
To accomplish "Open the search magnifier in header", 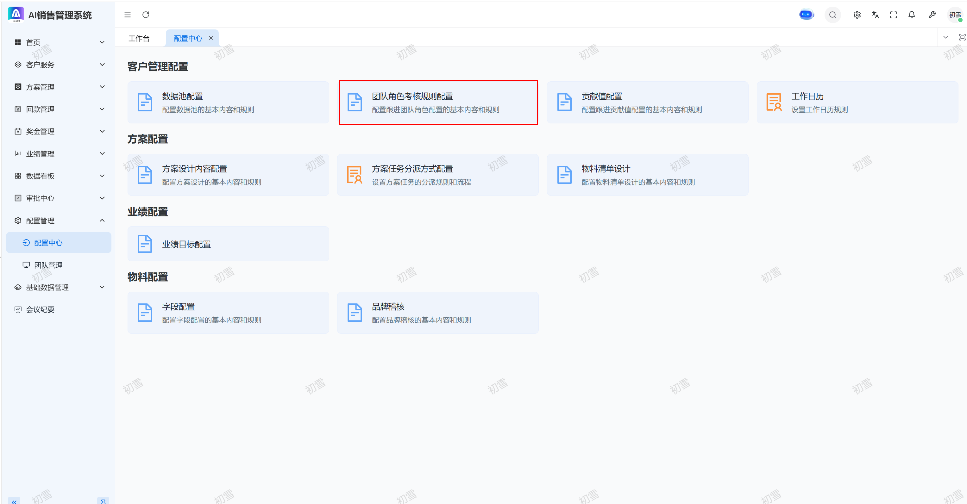I will [832, 15].
